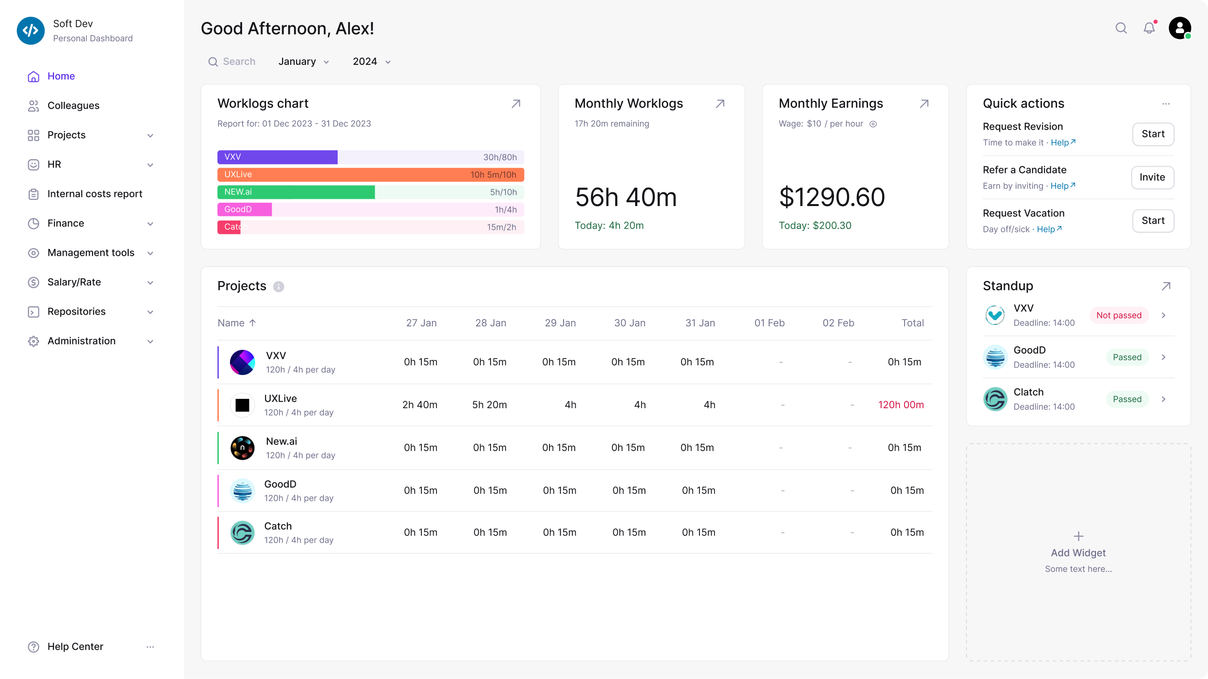Open the Standup panel expand arrow

1166,286
